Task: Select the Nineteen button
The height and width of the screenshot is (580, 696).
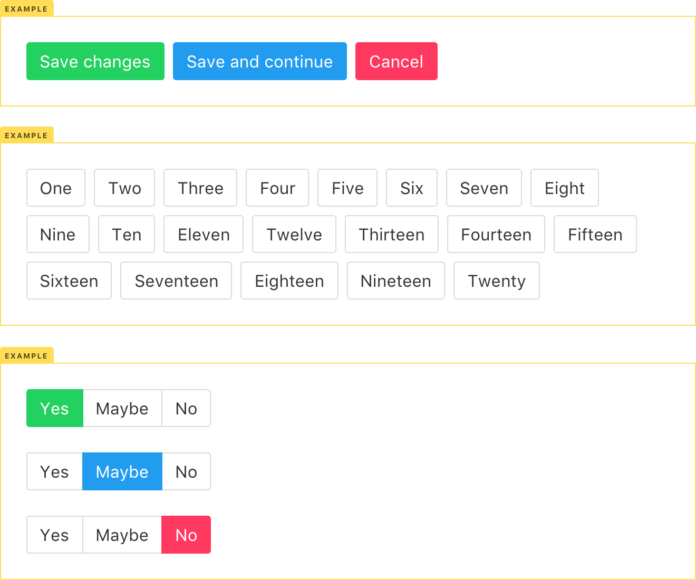Action: coord(395,281)
